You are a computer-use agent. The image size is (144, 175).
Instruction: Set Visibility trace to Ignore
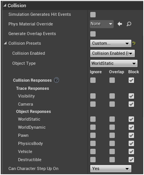(93, 96)
